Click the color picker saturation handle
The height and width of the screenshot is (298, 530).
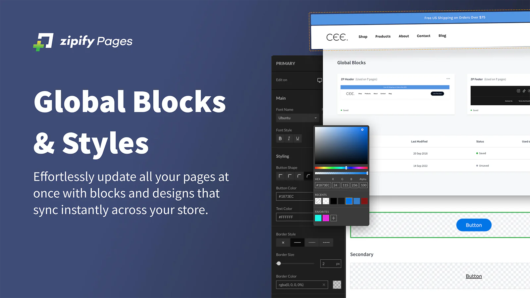362,130
